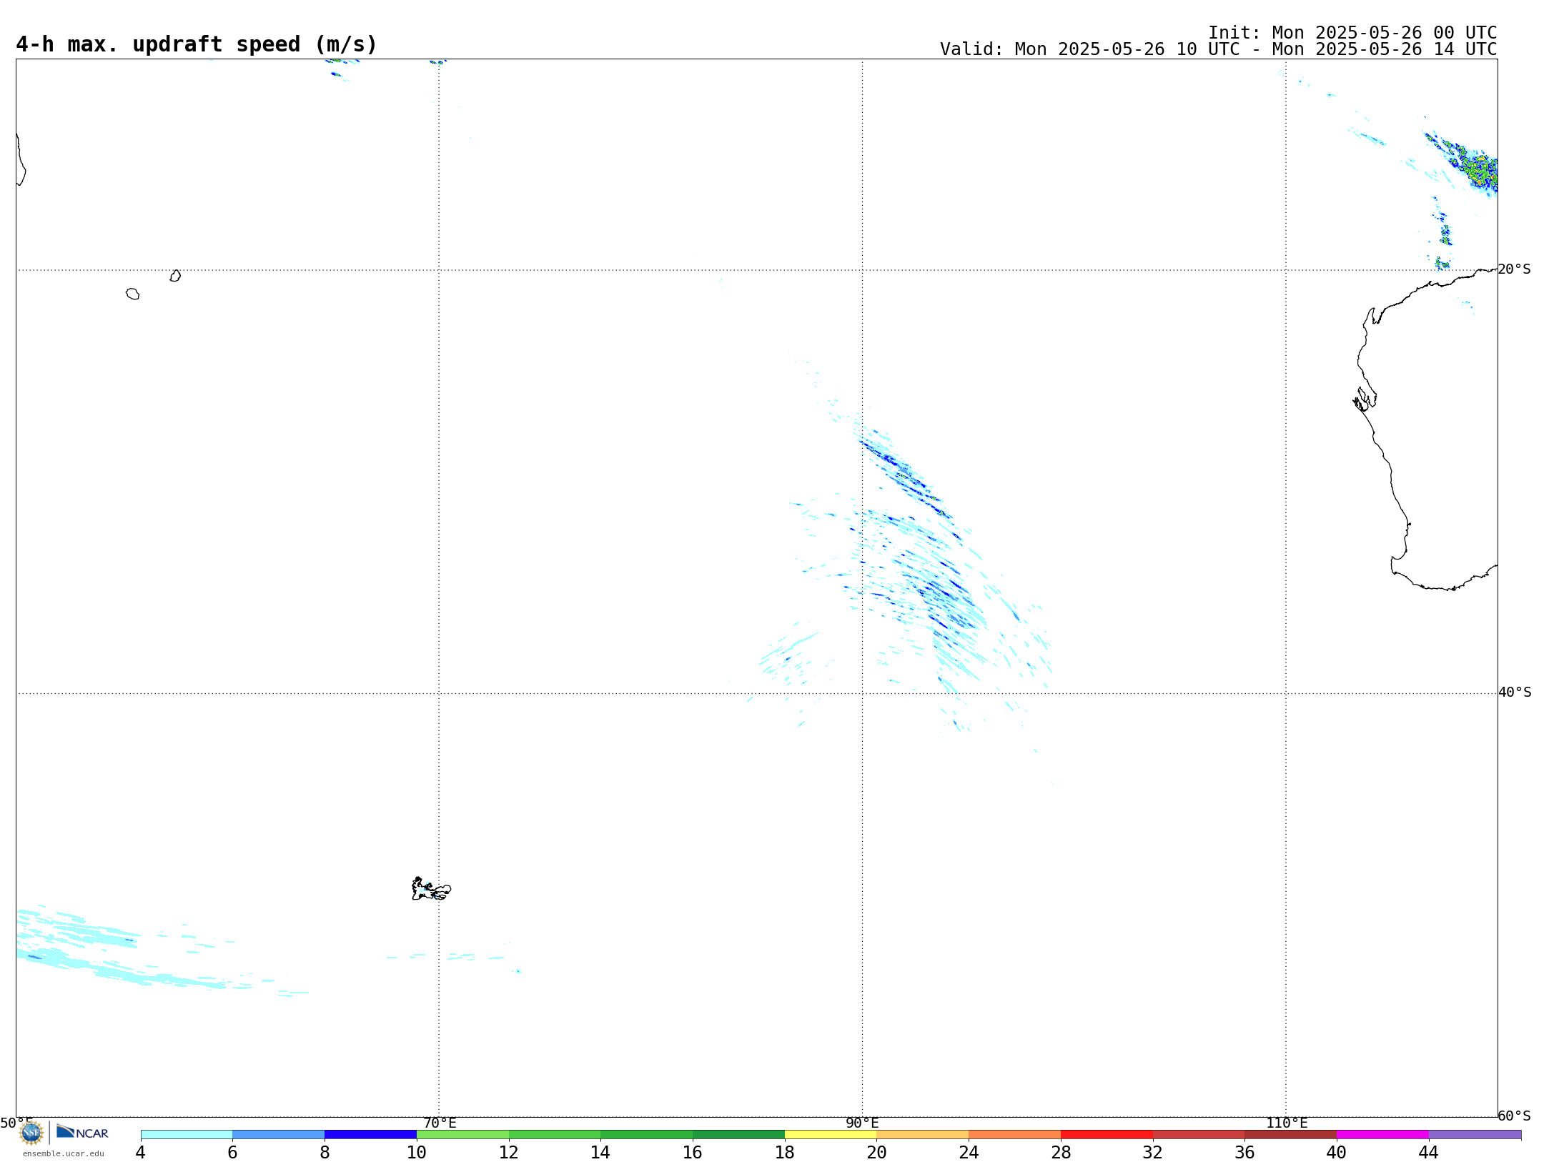1544x1162 pixels.
Task: Click the purple above-44 colorbar segment
Action: pos(1475,1135)
